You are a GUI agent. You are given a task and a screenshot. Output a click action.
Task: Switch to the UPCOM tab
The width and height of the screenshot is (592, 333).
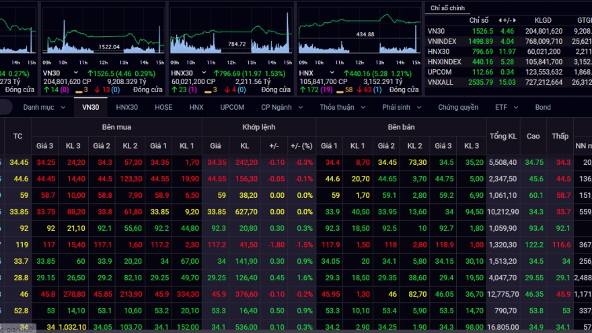click(232, 107)
